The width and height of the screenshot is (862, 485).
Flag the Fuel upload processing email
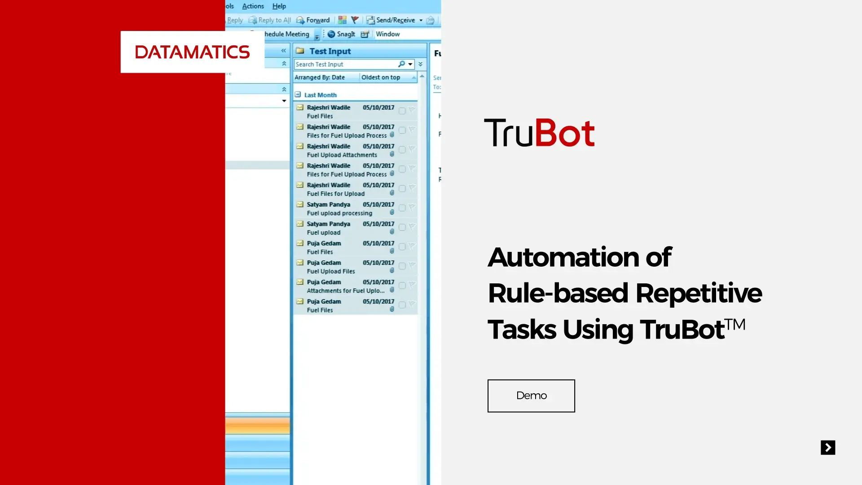[x=412, y=208]
